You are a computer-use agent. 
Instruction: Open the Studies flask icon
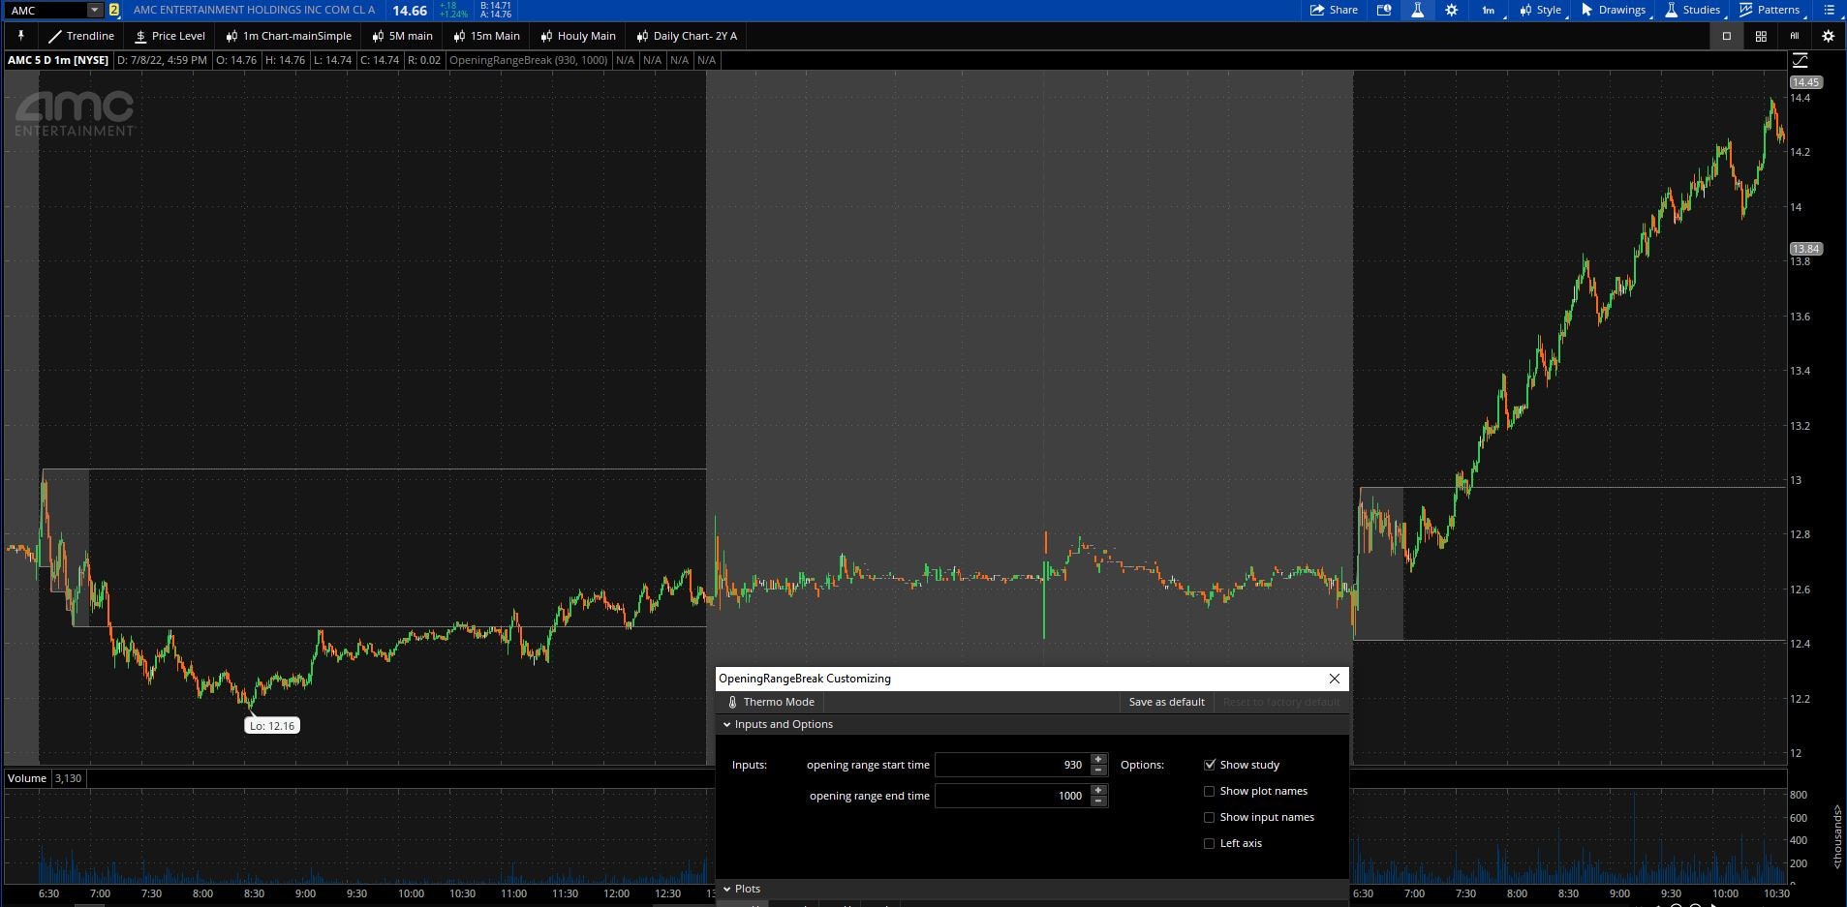point(1671,11)
